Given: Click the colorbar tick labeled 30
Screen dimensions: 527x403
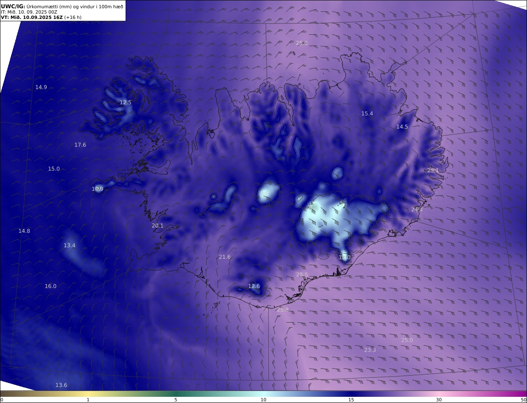Looking at the screenshot, I should (439, 400).
